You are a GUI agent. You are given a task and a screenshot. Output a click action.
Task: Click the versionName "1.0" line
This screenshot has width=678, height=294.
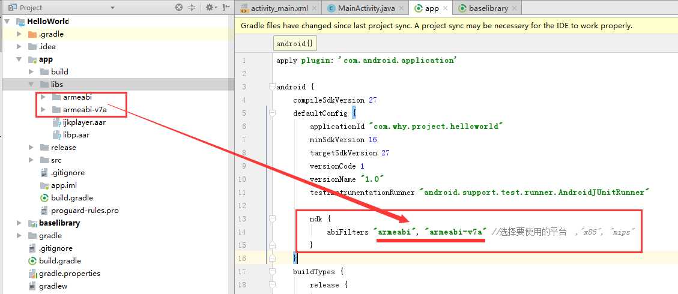347,179
